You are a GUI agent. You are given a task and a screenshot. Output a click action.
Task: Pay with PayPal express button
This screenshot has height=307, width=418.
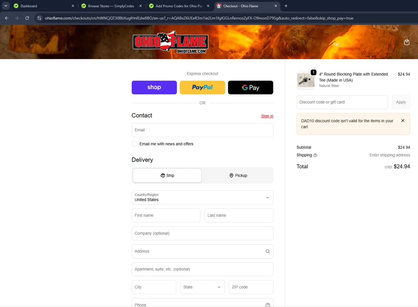click(x=203, y=88)
